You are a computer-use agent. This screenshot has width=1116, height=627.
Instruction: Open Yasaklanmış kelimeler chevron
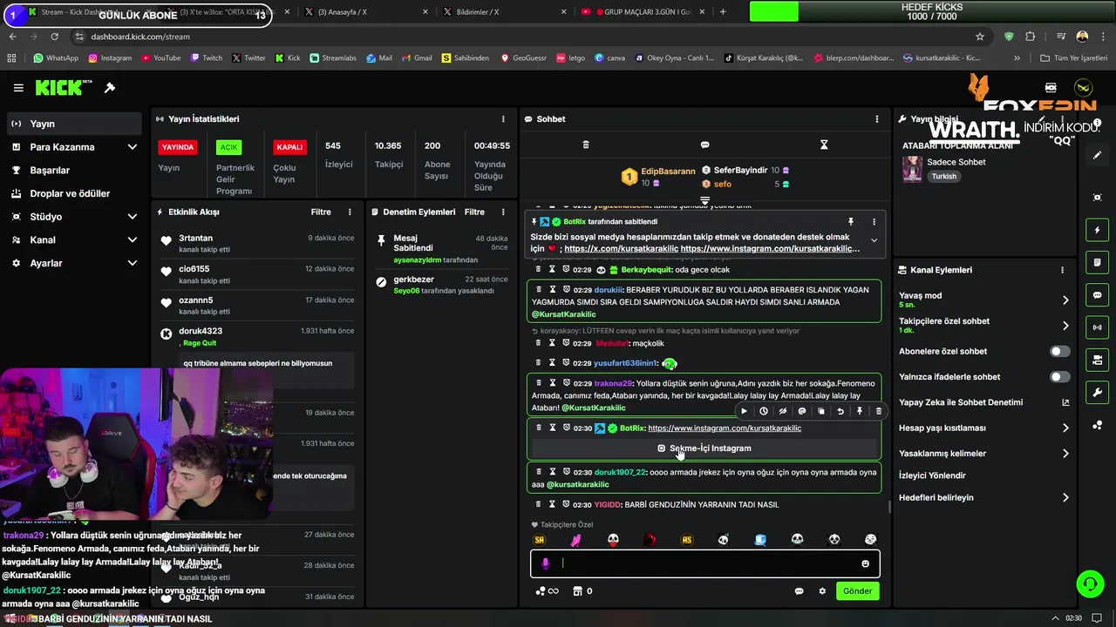tap(1065, 454)
